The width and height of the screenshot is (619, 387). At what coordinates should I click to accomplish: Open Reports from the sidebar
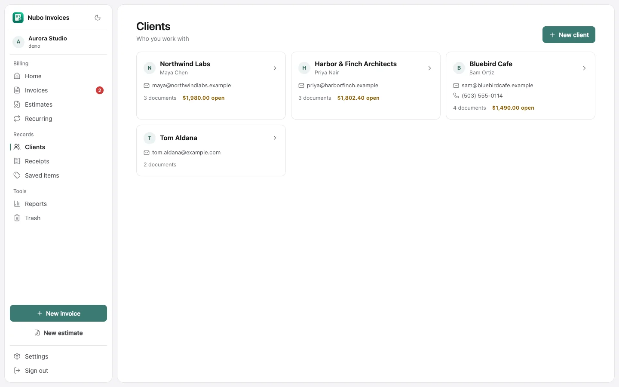coord(58,204)
